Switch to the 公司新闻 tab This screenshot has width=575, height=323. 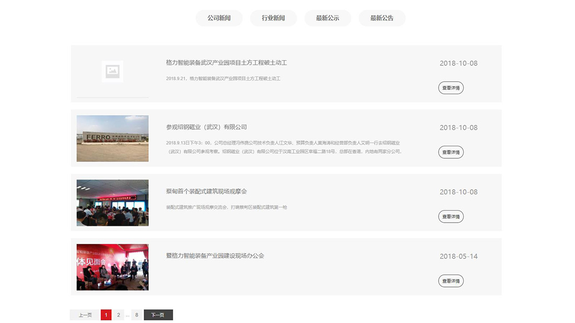[x=219, y=18]
